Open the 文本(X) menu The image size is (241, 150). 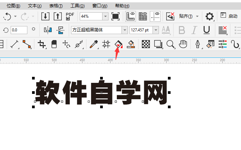[x=35, y=6]
